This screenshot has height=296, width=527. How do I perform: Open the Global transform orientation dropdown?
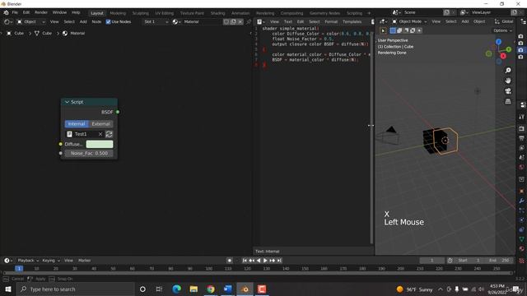504,21
